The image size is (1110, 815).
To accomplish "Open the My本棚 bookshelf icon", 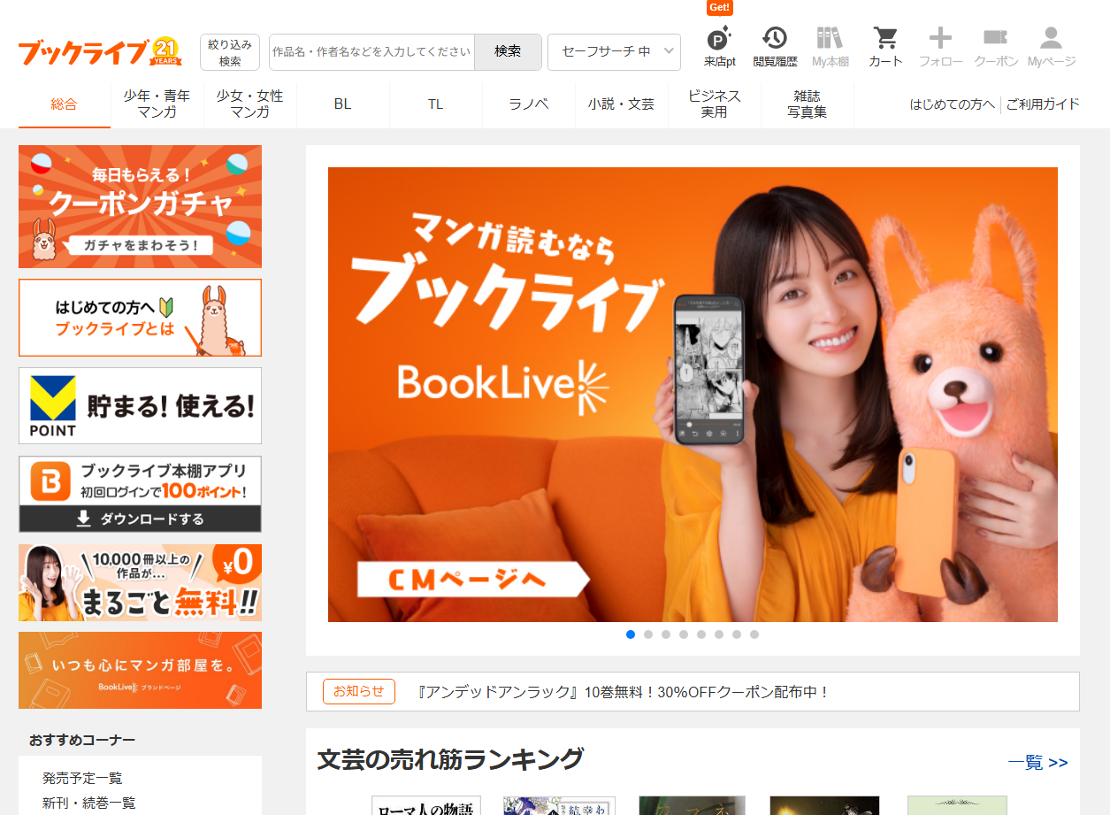I will click(x=830, y=47).
